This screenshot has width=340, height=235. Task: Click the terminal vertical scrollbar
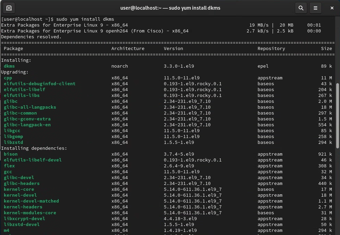(x=337, y=116)
